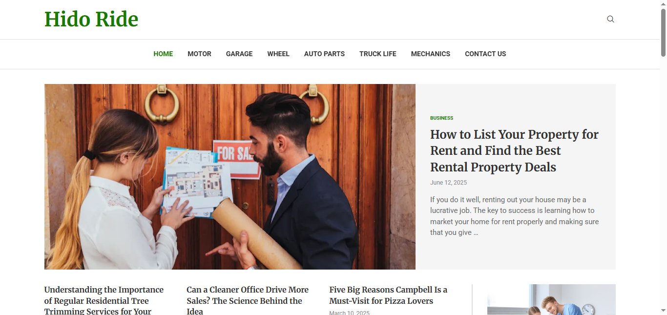Viewport: 667px width, 315px height.
Task: Click the March 10, 2025 post date
Action: (349, 313)
